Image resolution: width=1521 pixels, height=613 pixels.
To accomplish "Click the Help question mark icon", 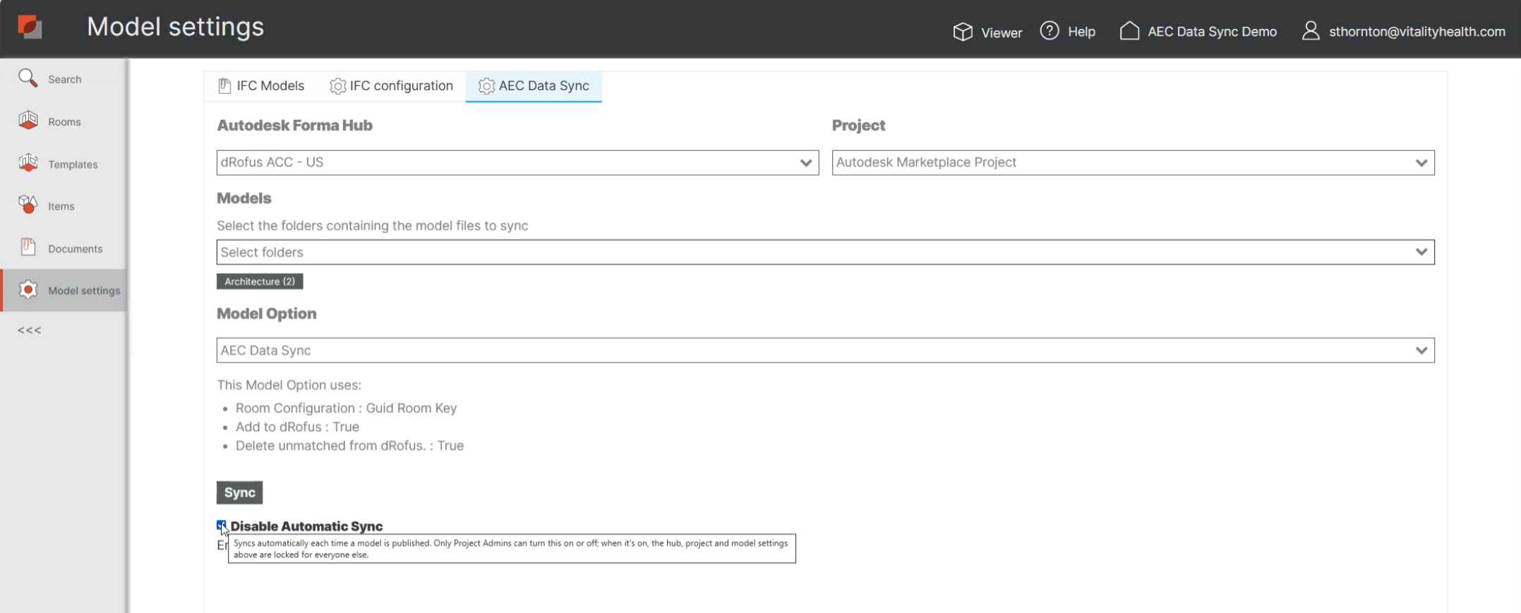I will pyautogui.click(x=1050, y=31).
